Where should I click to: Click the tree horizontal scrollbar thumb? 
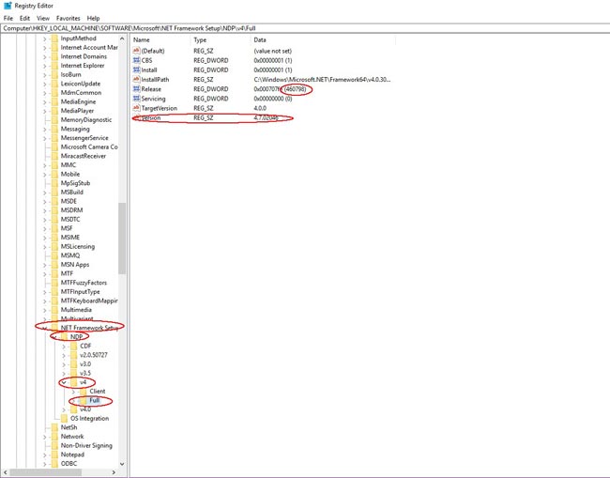point(46,472)
